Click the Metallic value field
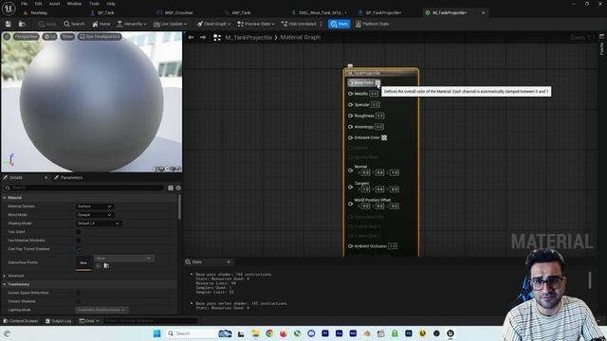Viewport: 607px width, 341px height. click(x=374, y=94)
